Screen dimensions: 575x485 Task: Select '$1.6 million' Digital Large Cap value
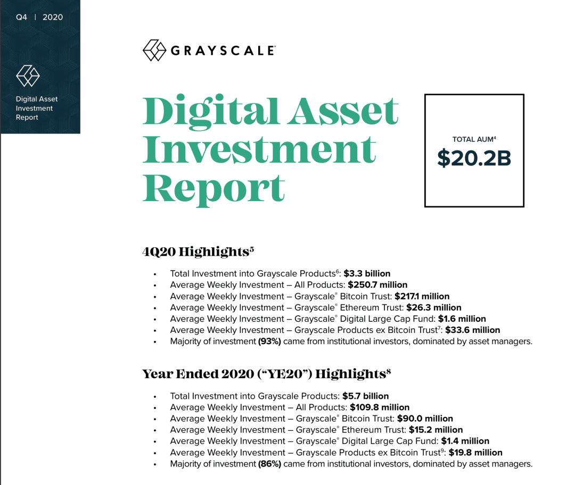point(462,319)
